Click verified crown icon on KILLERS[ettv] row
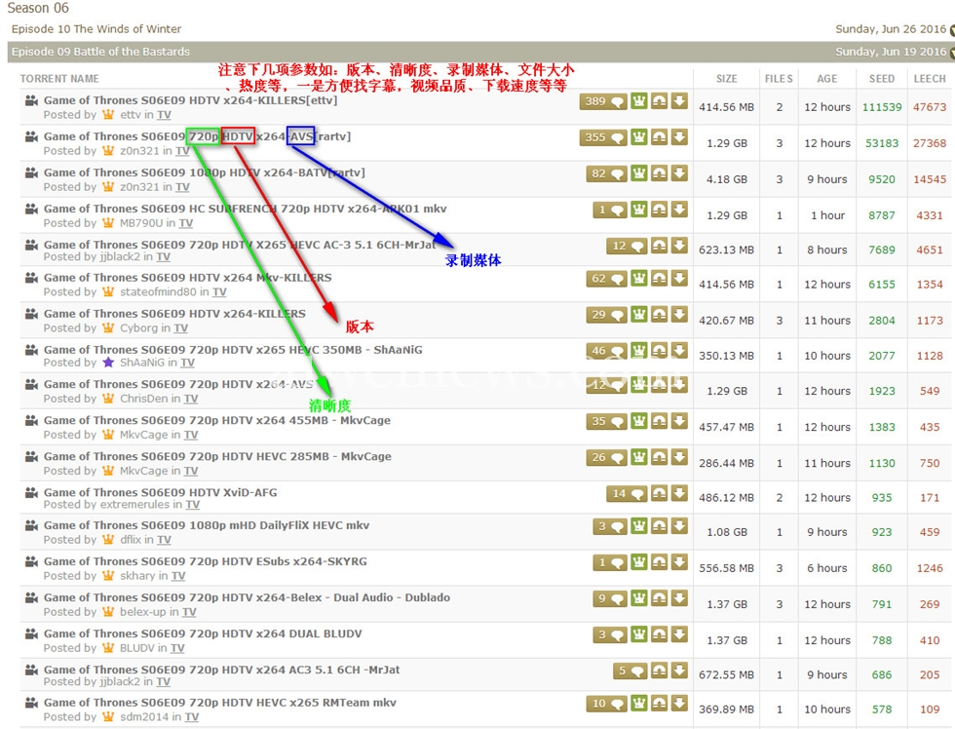955x729 pixels. [x=639, y=101]
